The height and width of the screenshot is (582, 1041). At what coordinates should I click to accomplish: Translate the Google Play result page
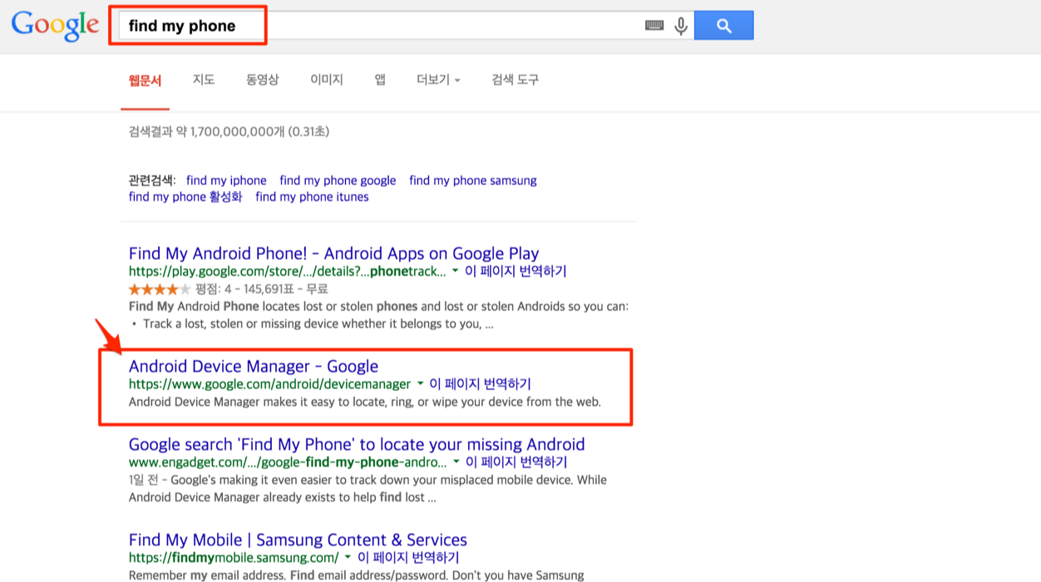(x=516, y=271)
